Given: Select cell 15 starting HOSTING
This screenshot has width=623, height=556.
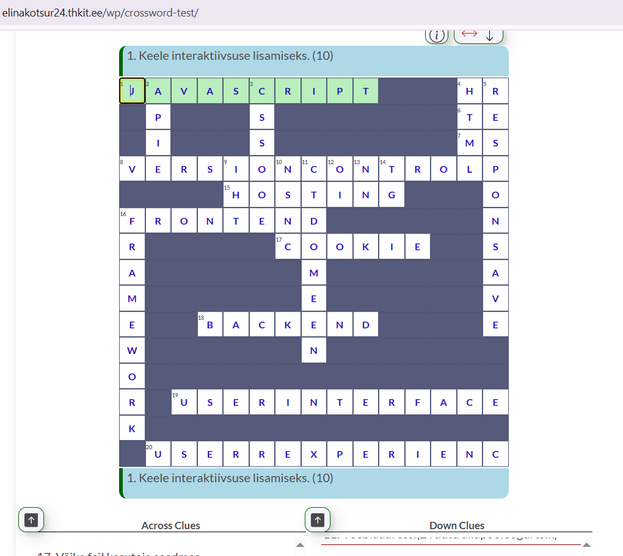Looking at the screenshot, I should (236, 195).
